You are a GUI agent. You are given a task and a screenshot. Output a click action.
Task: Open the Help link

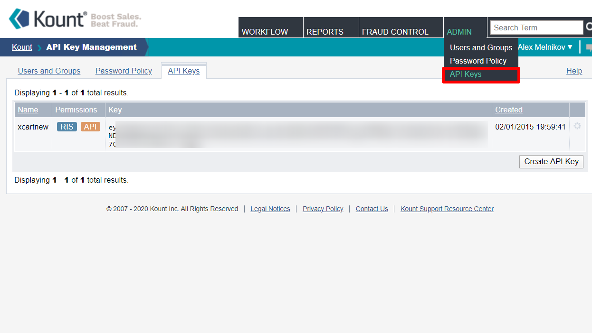point(574,71)
